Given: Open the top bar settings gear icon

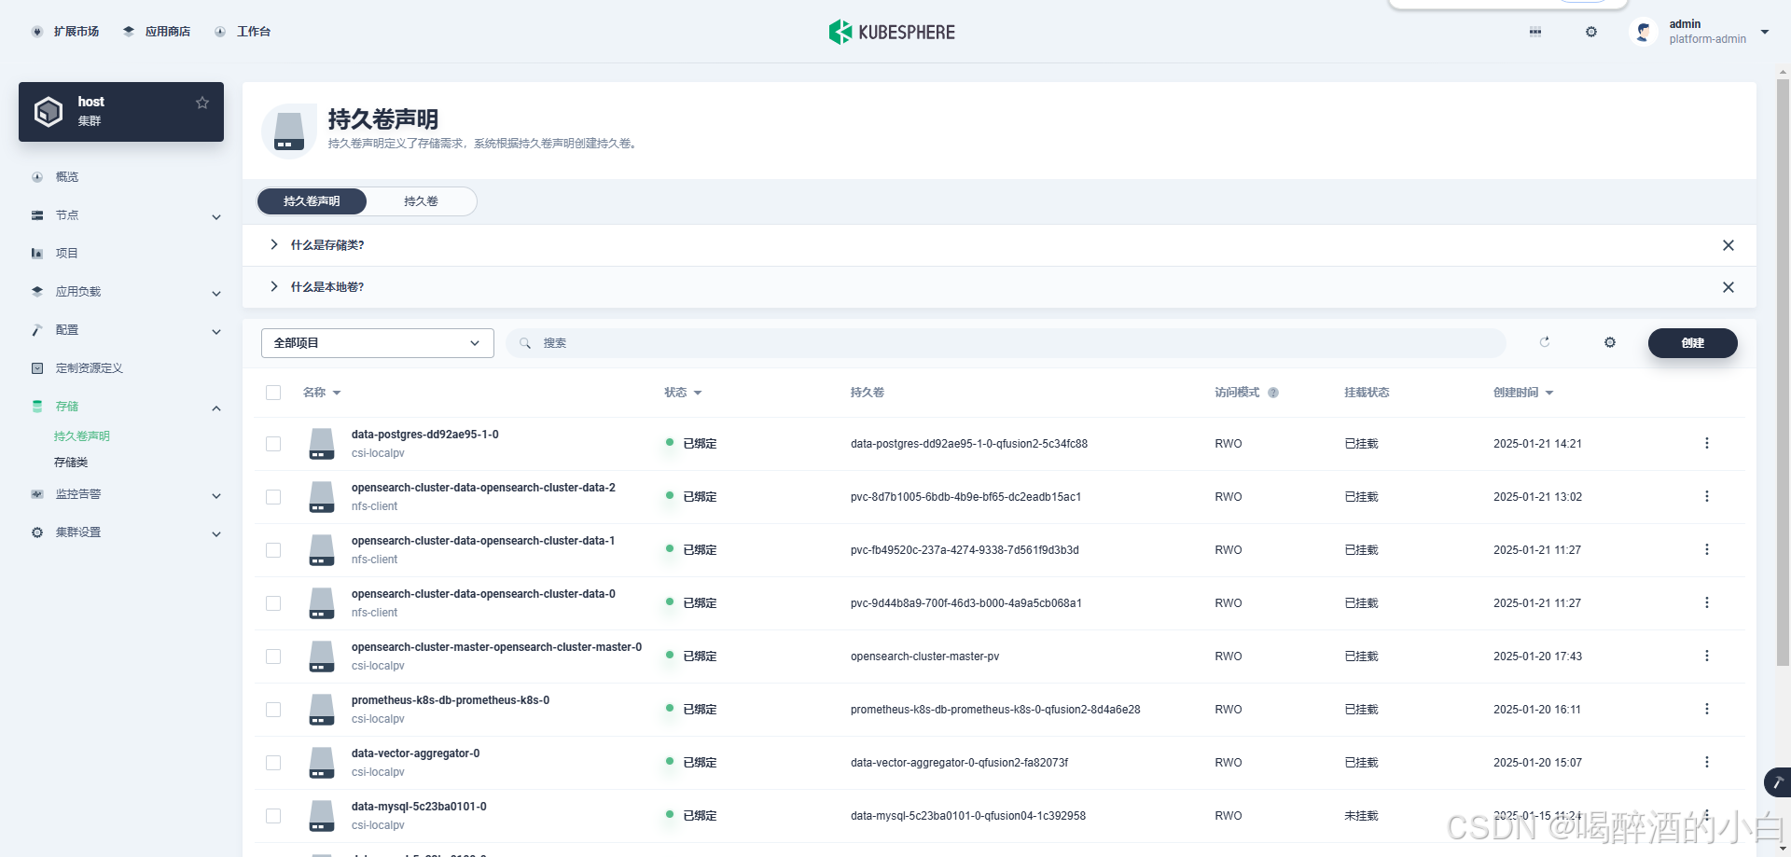Looking at the screenshot, I should 1591,32.
